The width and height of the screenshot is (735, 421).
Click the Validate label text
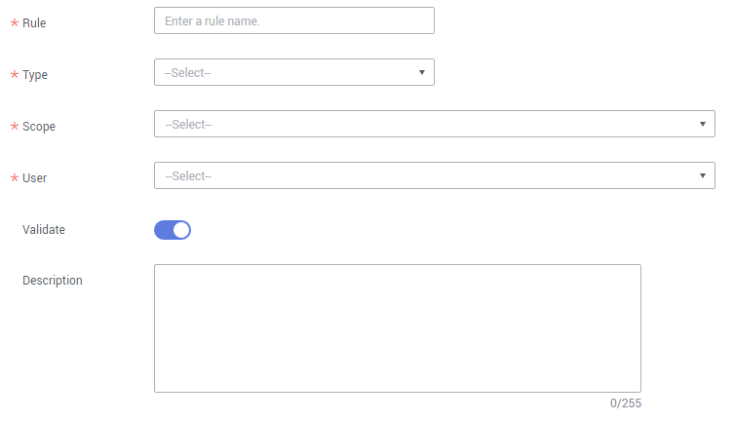[x=44, y=230]
